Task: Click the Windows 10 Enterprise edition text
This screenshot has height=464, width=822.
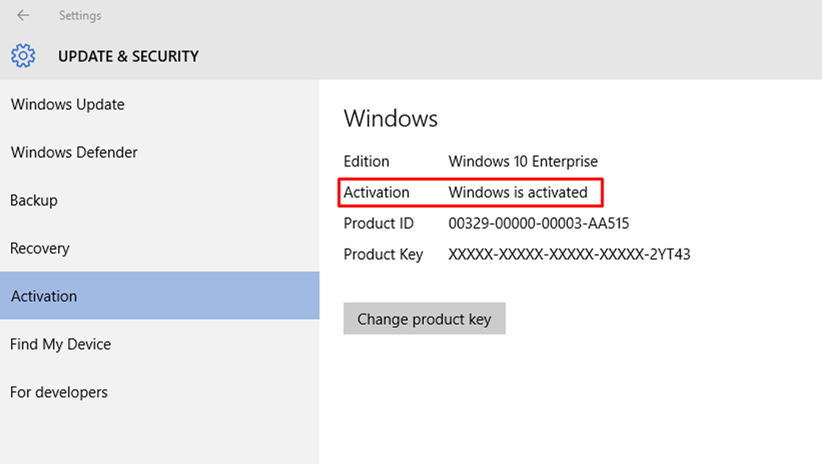Action: click(523, 161)
